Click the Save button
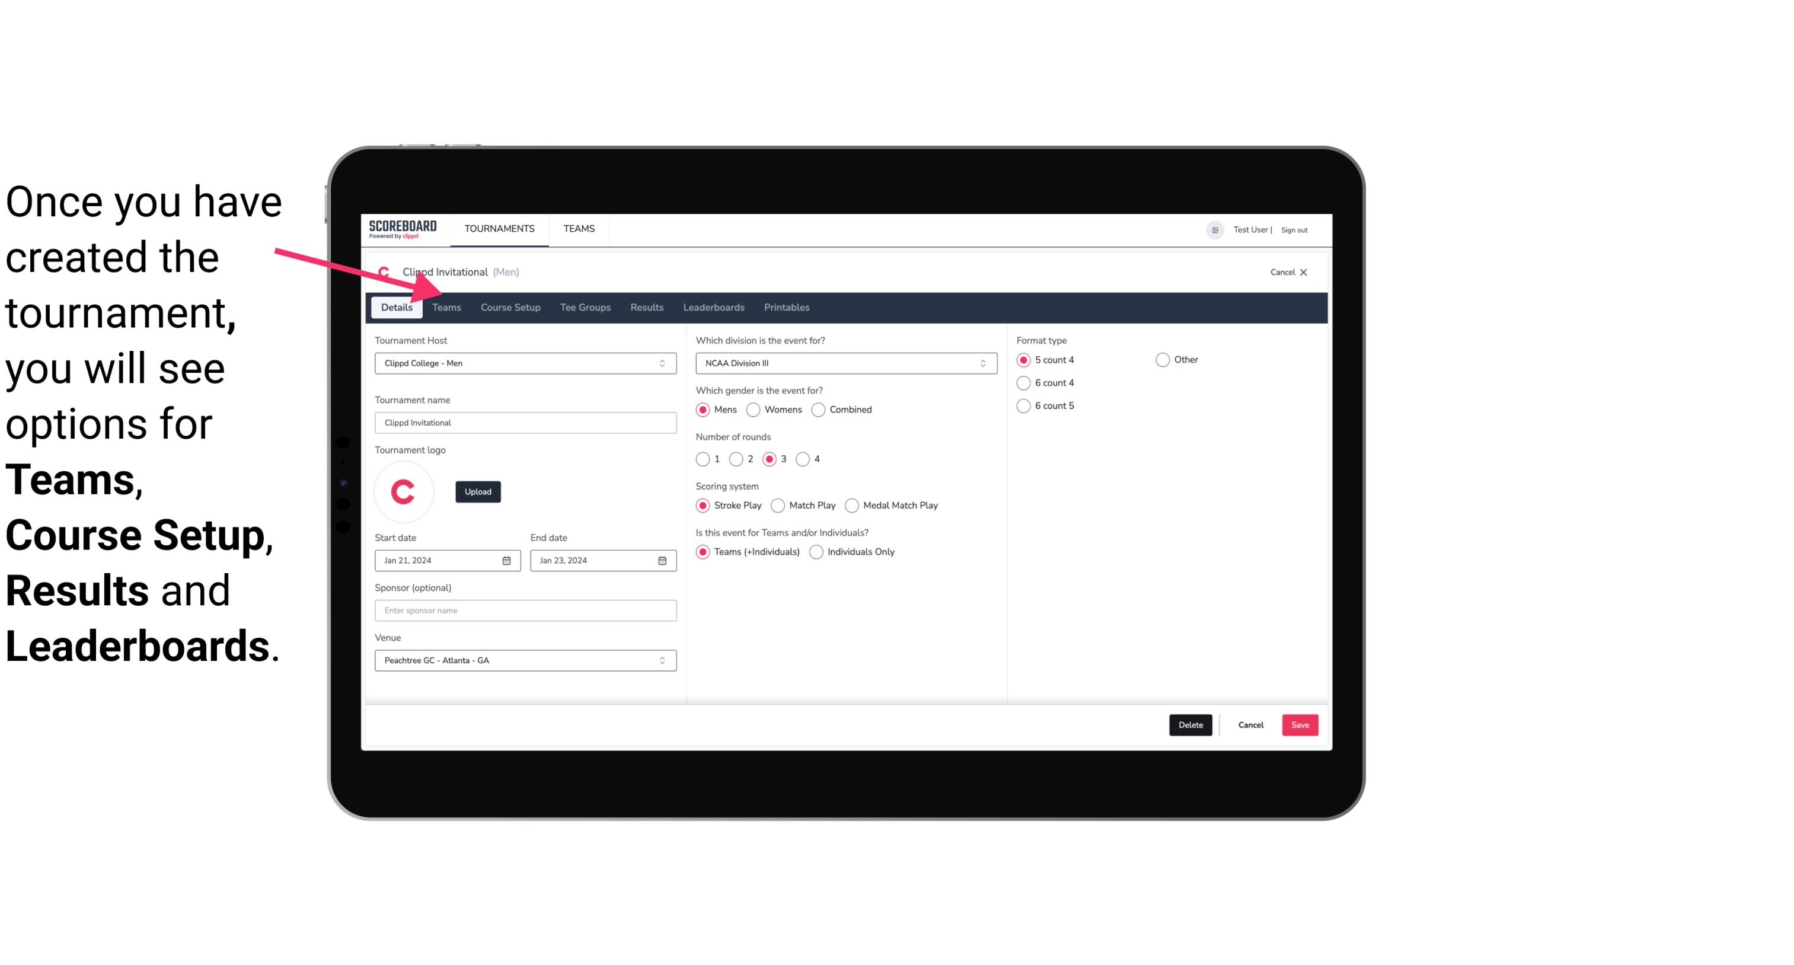 pos(1301,725)
